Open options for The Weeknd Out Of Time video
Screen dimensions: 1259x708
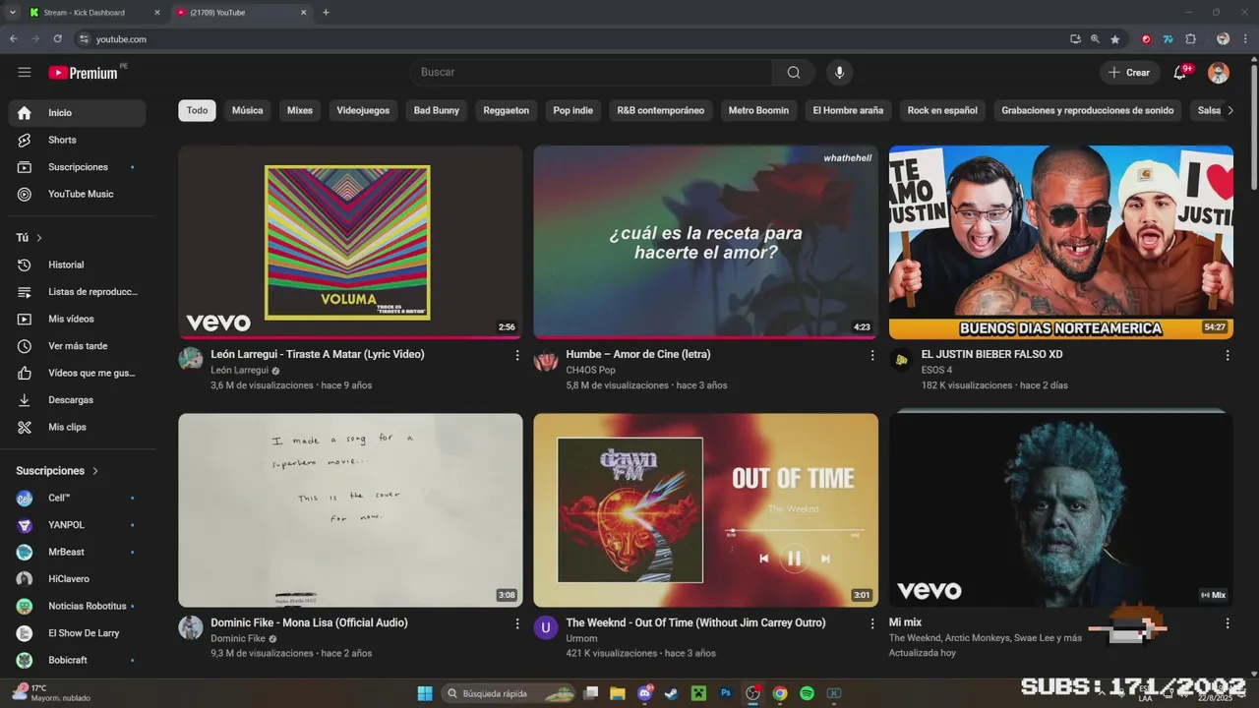[x=872, y=623]
